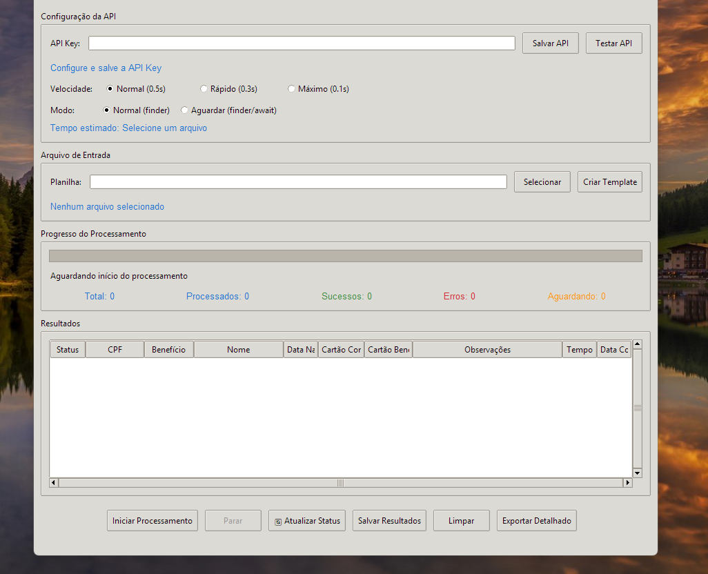This screenshot has height=574, width=708.
Task: Focus the Planilha file path field
Action: (x=298, y=182)
